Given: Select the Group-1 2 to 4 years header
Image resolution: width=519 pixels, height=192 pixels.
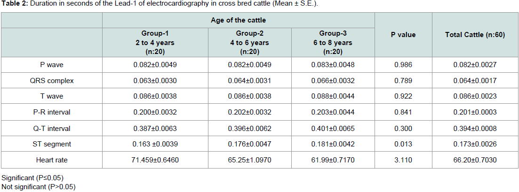Looking at the screenshot, I should pyautogui.click(x=155, y=43).
